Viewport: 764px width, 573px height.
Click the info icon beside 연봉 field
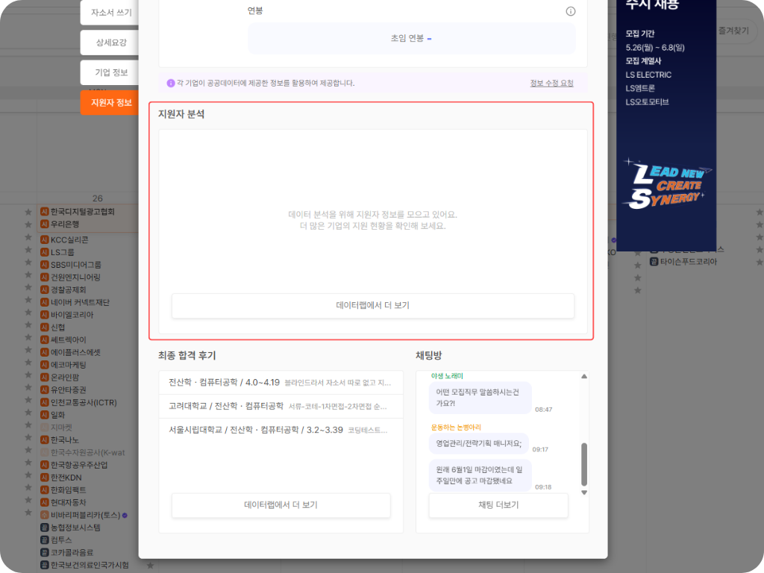(571, 11)
